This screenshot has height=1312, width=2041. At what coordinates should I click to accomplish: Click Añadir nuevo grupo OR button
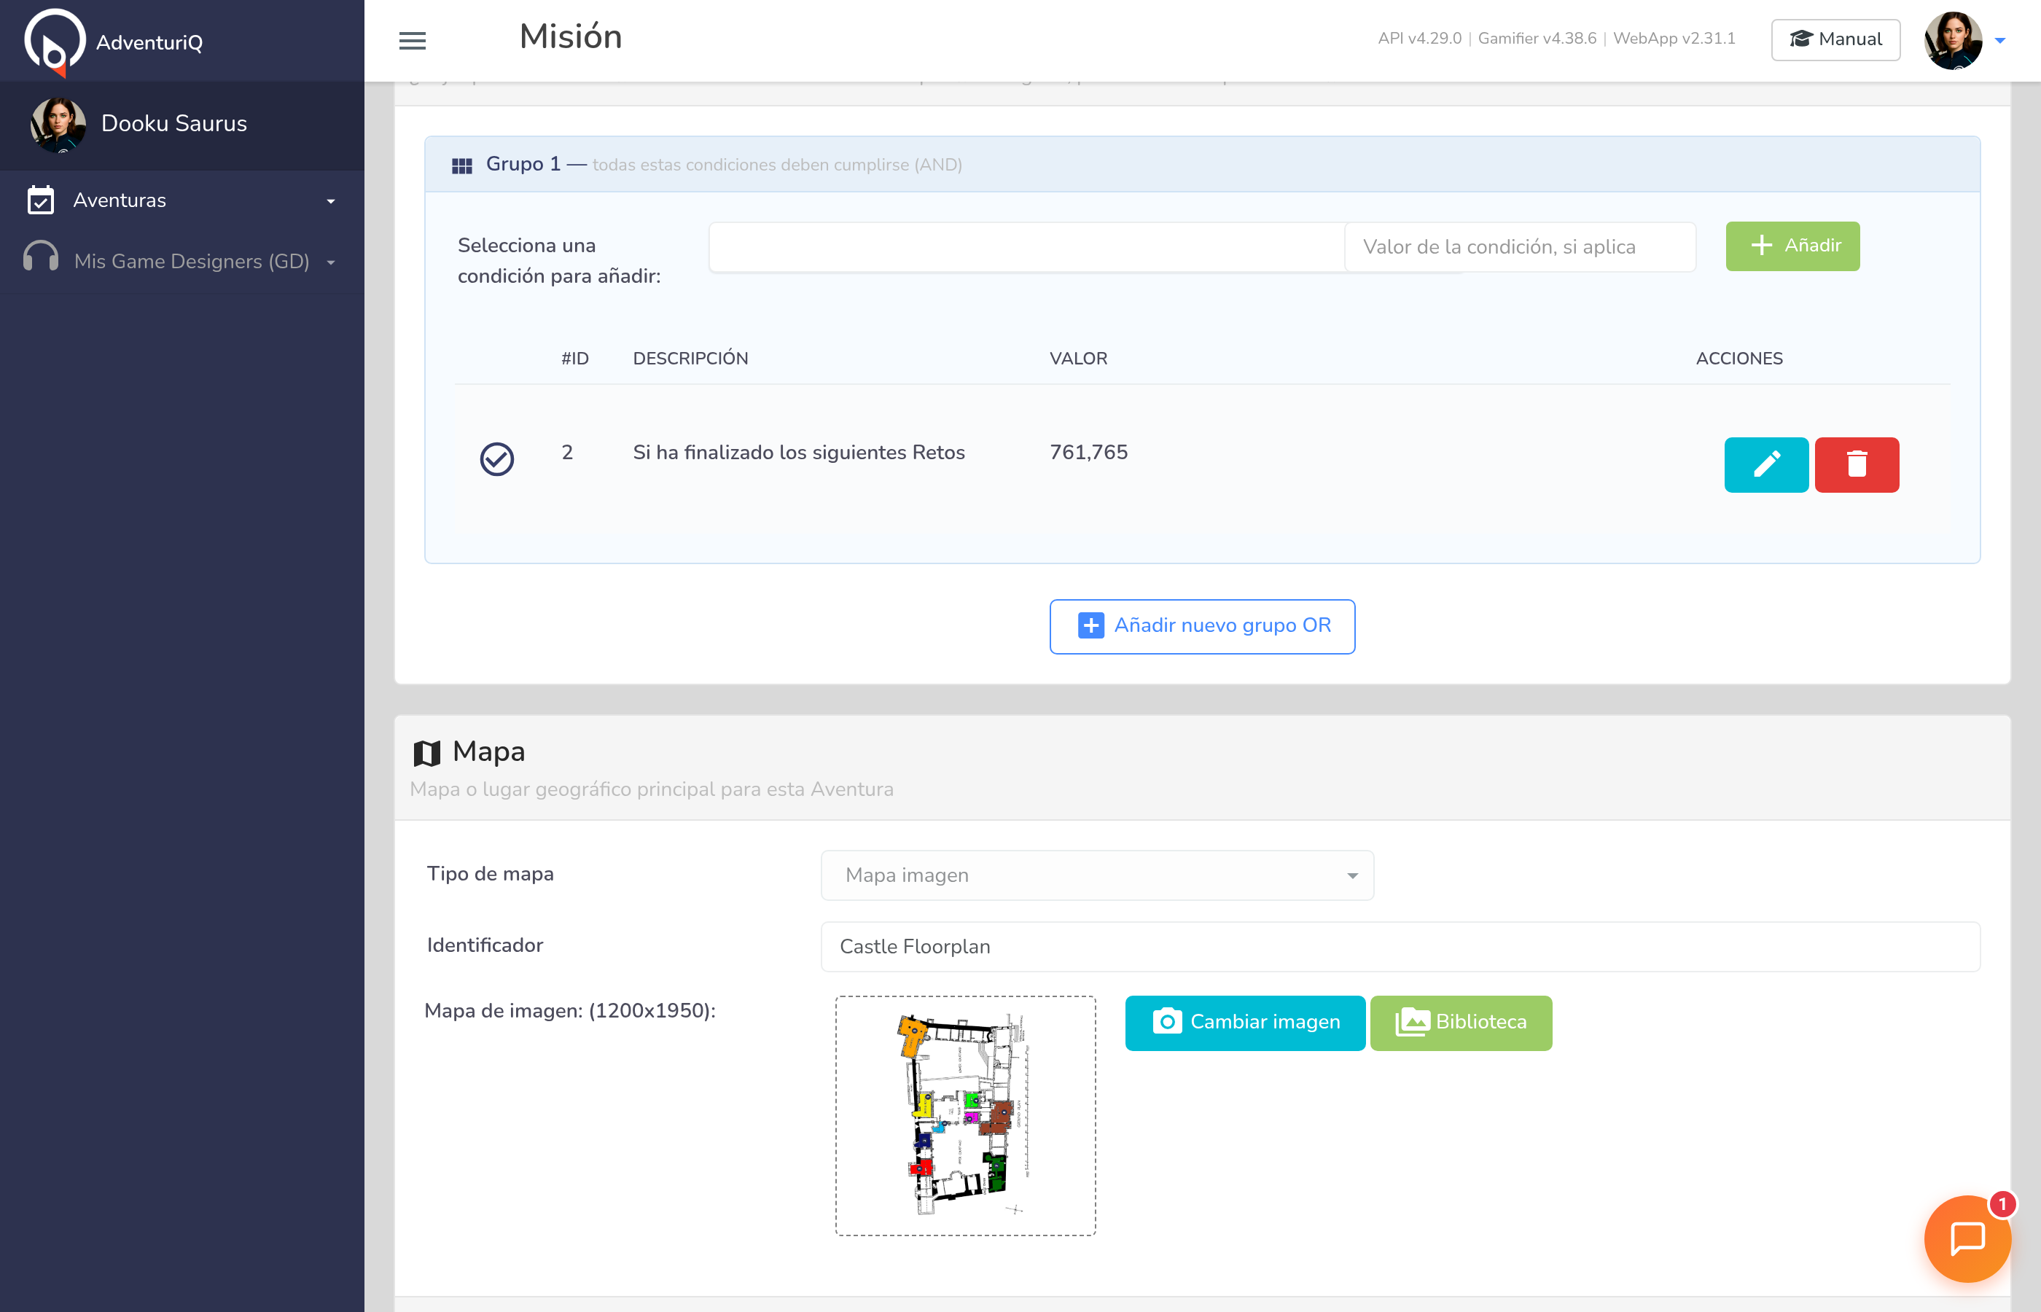pyautogui.click(x=1202, y=626)
